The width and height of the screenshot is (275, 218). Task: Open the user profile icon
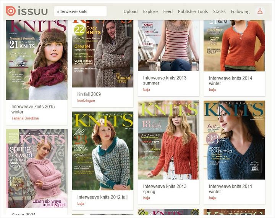point(260,11)
